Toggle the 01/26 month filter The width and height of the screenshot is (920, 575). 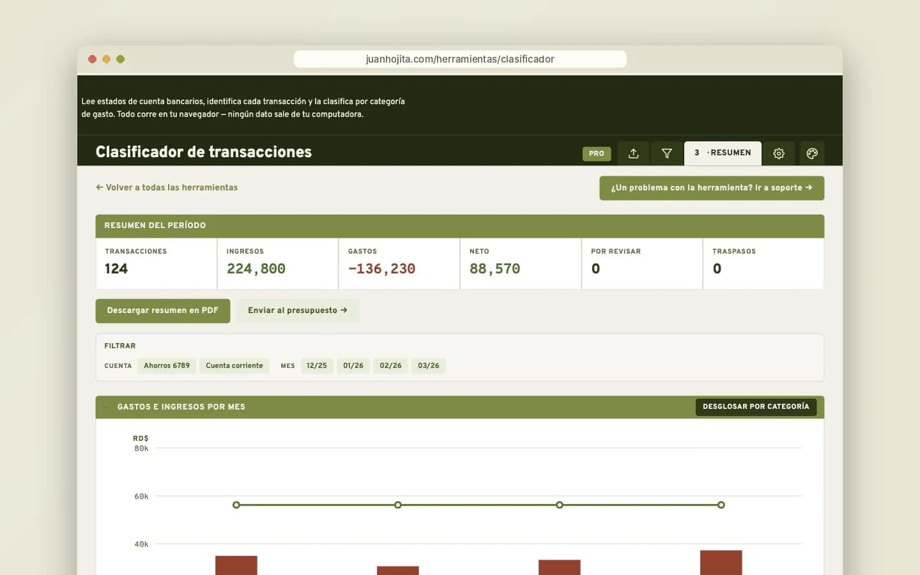click(353, 365)
